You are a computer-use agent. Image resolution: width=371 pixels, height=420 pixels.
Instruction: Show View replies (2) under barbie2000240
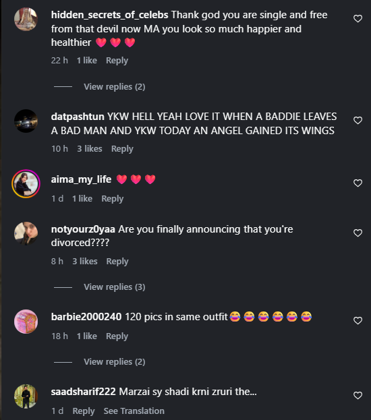[x=115, y=362]
